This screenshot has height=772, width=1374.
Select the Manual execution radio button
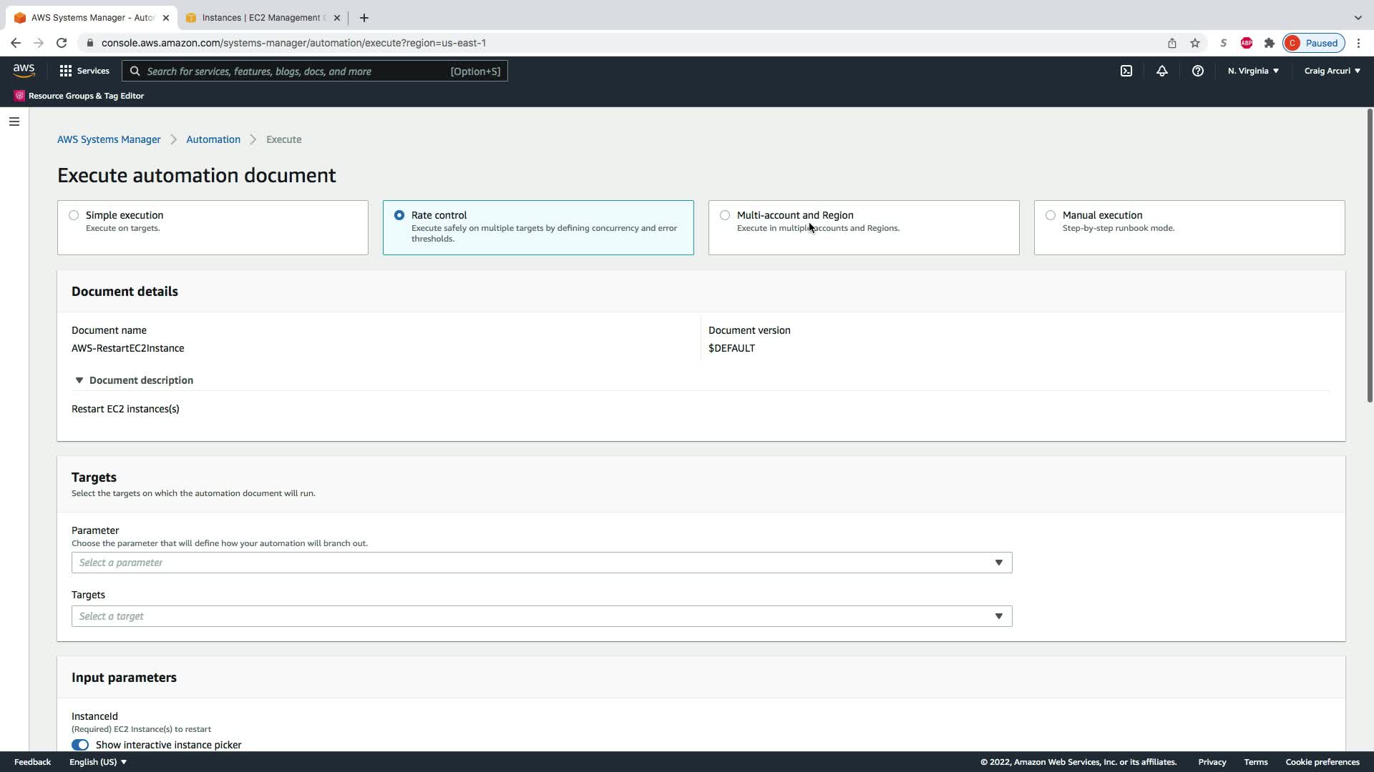tap(1051, 215)
